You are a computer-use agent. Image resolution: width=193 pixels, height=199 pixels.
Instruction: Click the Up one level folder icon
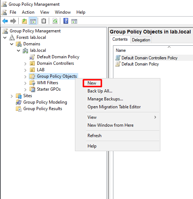(x=24, y=21)
